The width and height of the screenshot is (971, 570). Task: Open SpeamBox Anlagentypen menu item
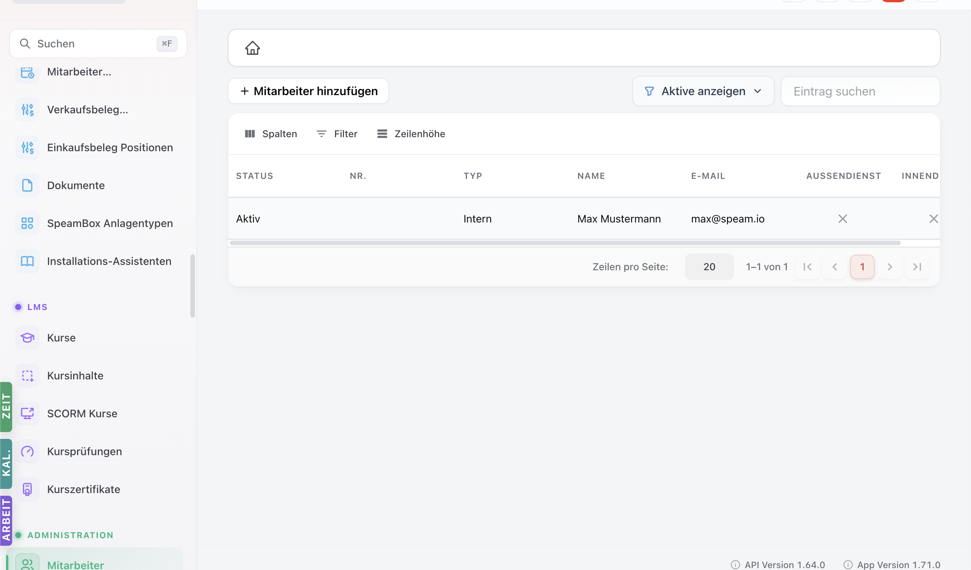pyautogui.click(x=94, y=223)
